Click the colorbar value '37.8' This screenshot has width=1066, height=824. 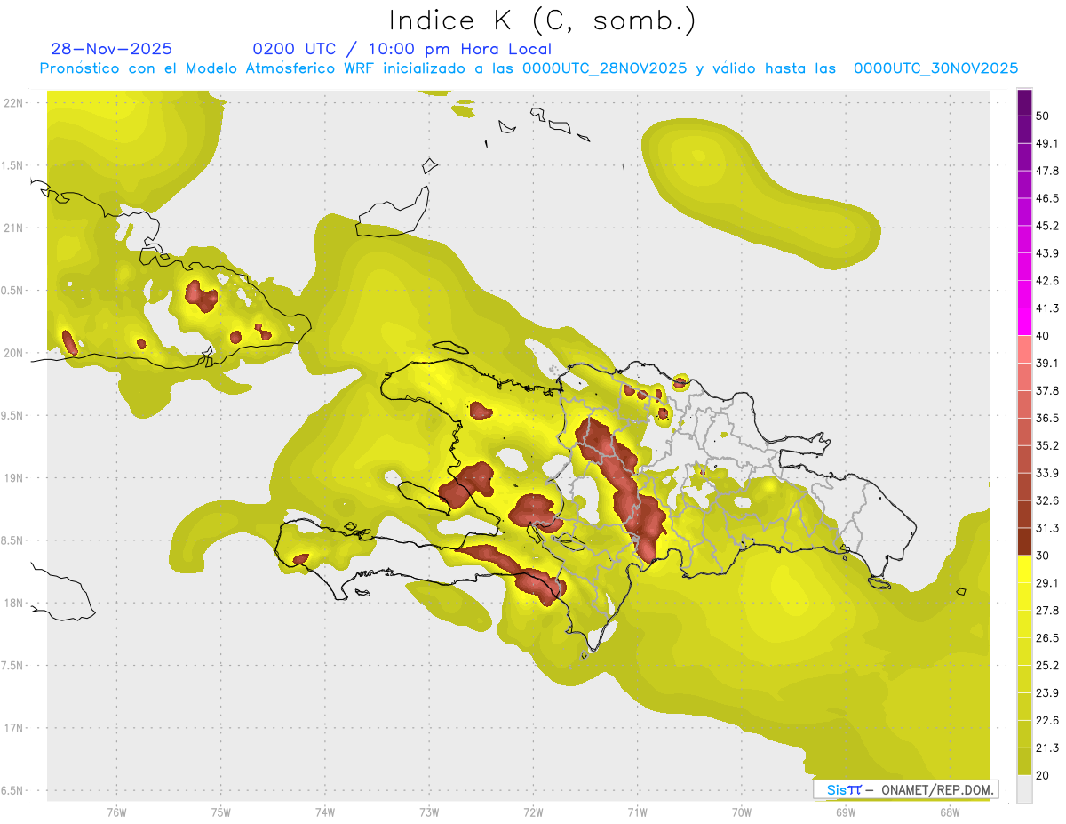1047,390
